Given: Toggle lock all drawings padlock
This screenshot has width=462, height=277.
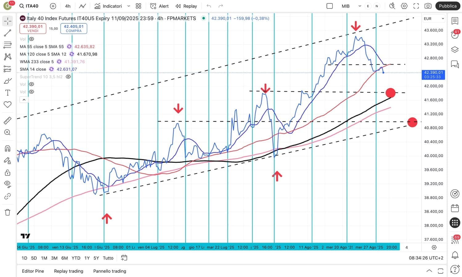Looking at the screenshot, I should pyautogui.click(x=7, y=172).
